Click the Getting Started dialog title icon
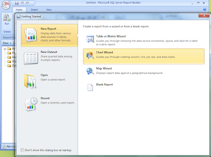 coord(18,17)
